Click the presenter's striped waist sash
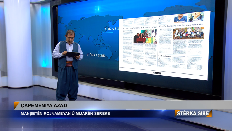The width and height of the screenshot is (232, 131). (69, 63)
